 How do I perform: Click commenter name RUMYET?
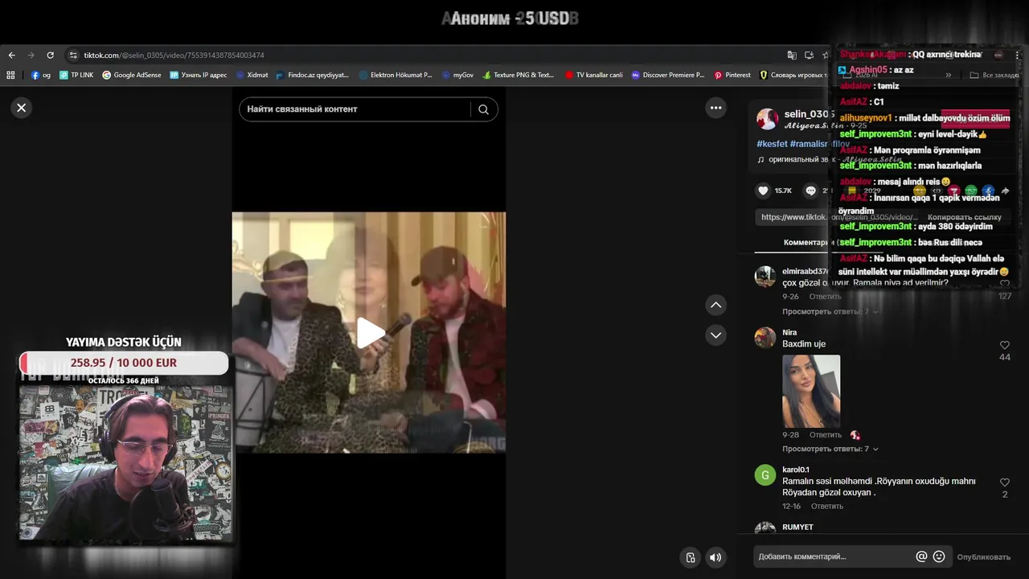click(797, 528)
